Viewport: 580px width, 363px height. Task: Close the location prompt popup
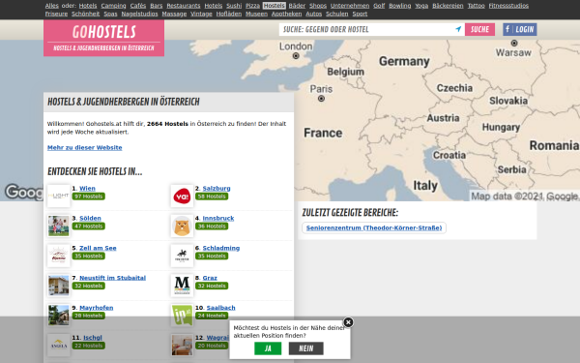click(348, 322)
